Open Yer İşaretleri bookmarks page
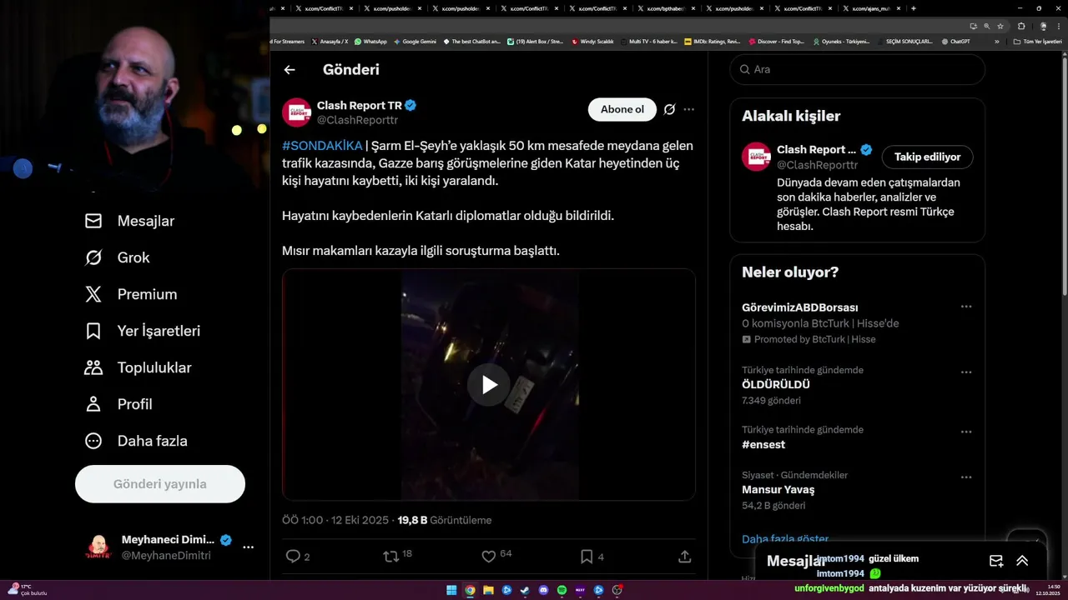The image size is (1068, 600). coord(142,331)
